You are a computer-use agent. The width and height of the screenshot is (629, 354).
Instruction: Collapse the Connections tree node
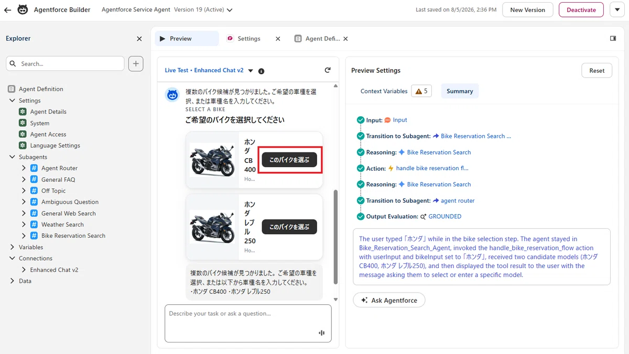[13, 258]
